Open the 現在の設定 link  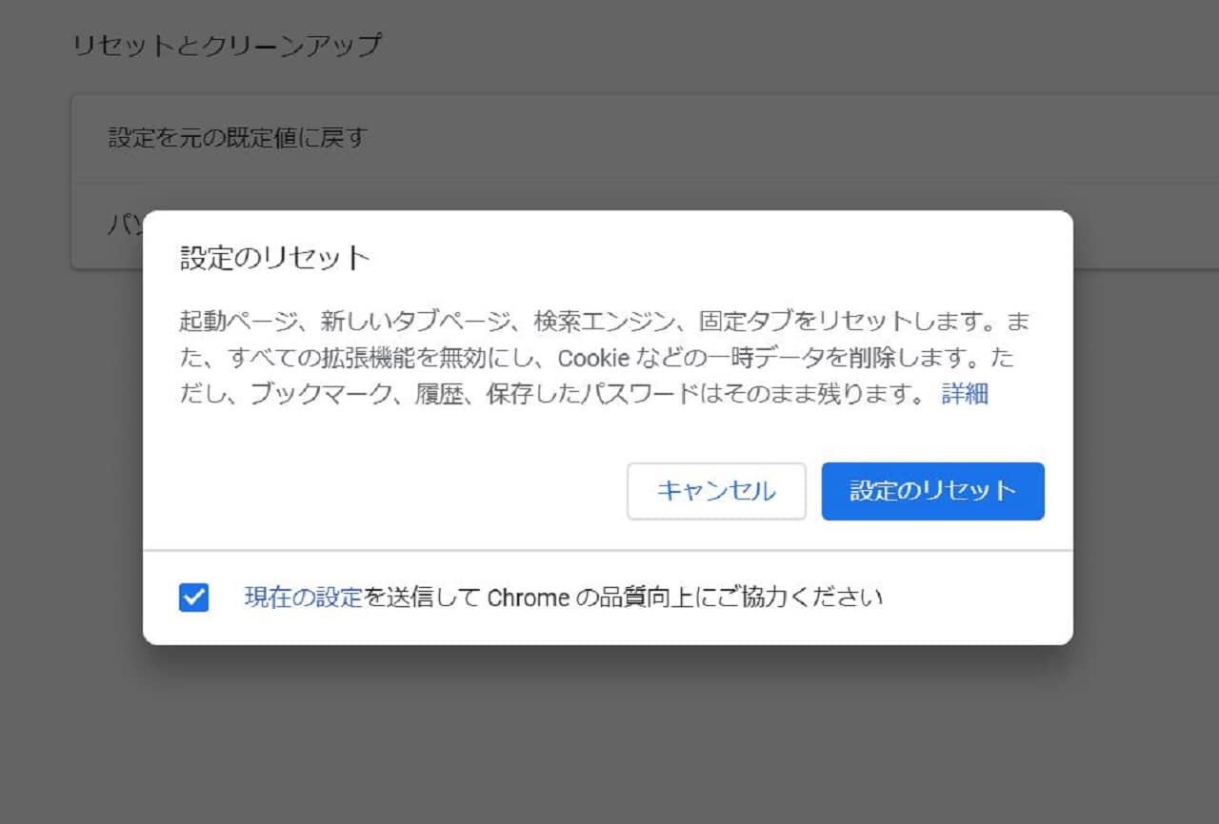click(303, 598)
